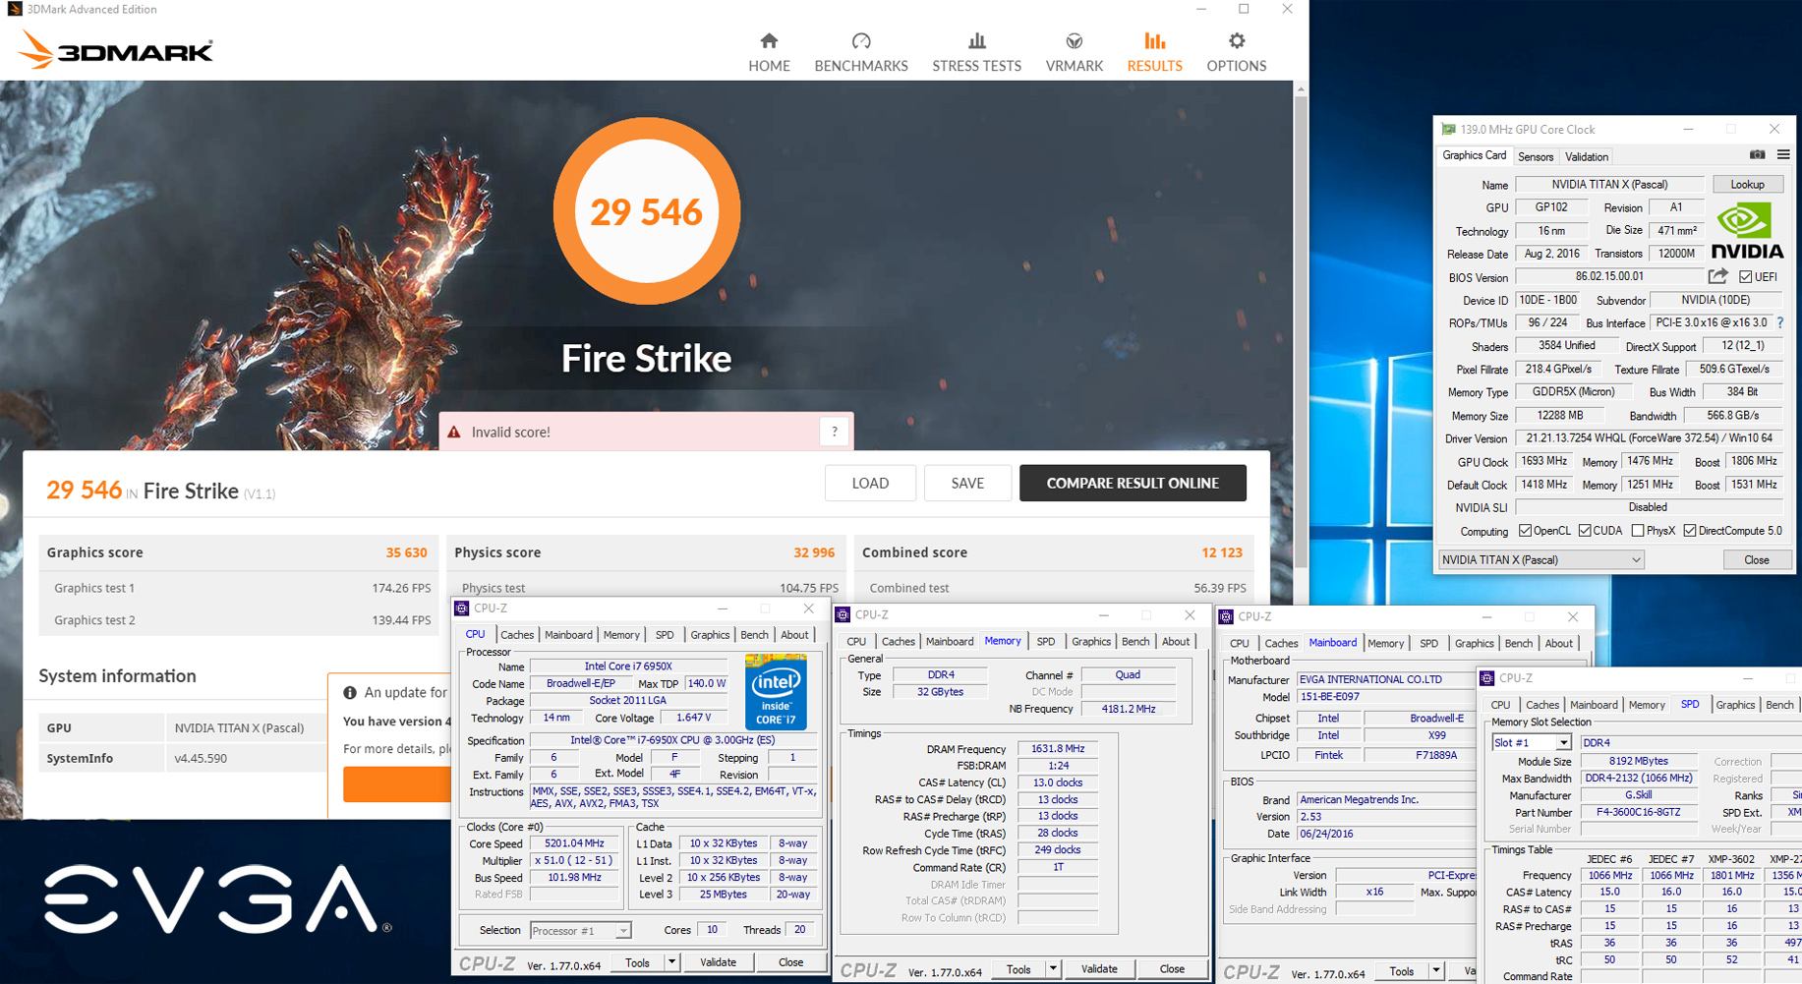Open Caches tab in CPU-Z CPU window
Viewport: 1802px width, 984px height.
pos(517,635)
